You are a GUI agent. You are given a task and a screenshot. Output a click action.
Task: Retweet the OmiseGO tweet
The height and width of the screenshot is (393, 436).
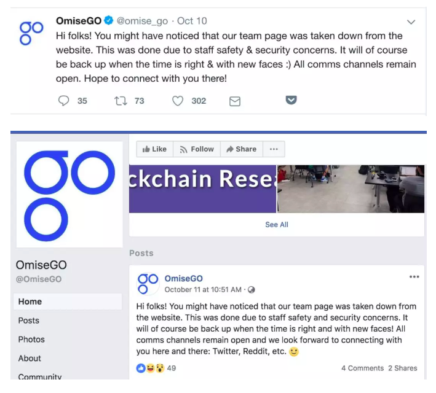[121, 101]
